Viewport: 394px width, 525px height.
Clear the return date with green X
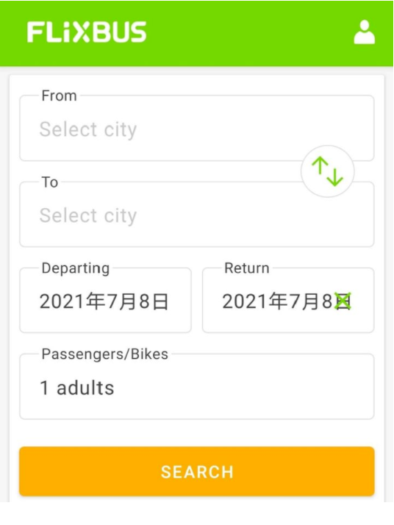343,301
